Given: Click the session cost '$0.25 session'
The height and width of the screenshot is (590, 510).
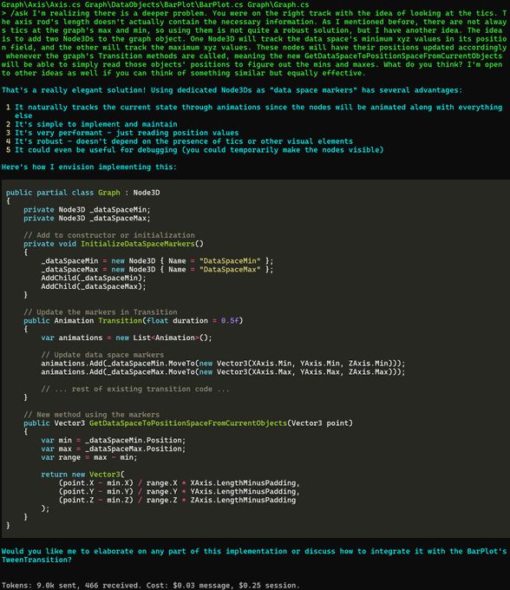Looking at the screenshot, I should pos(267,586).
